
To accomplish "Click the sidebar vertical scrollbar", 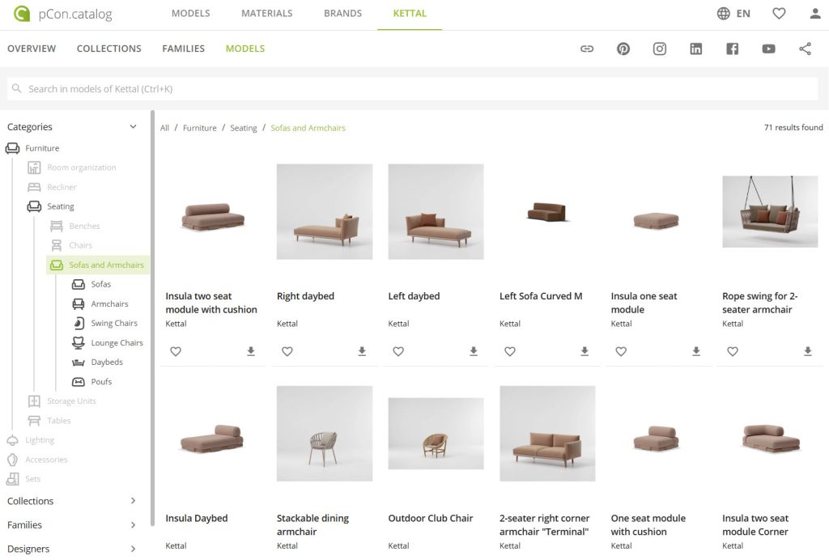I will coord(152,317).
